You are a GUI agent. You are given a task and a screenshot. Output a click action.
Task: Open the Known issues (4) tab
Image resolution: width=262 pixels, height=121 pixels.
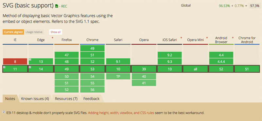[x=35, y=99]
